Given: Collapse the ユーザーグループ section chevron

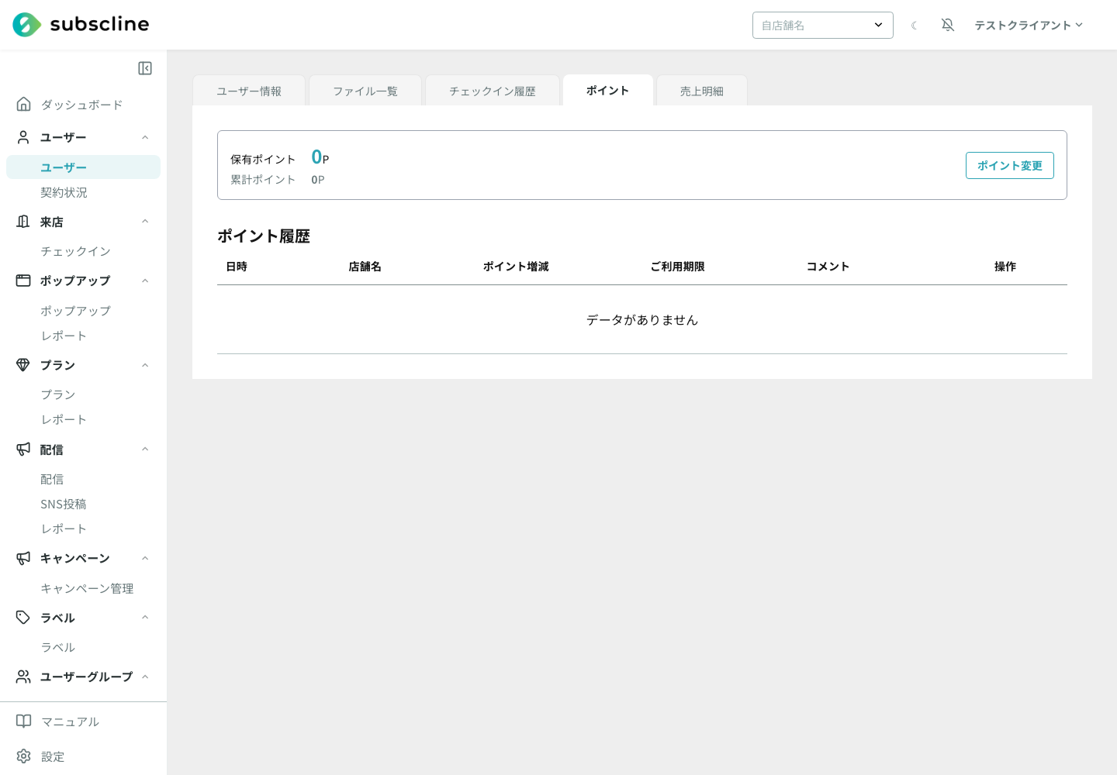Looking at the screenshot, I should (x=145, y=677).
